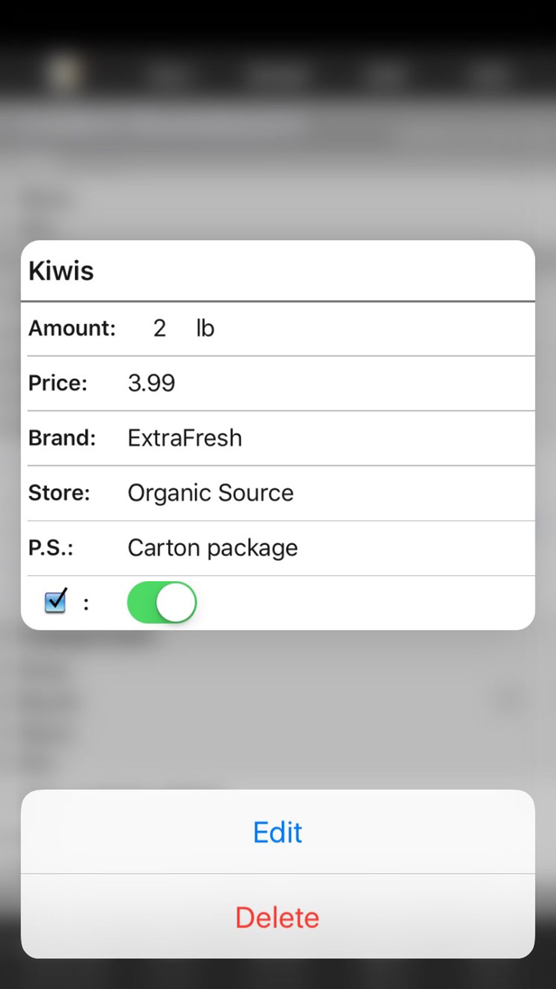The width and height of the screenshot is (556, 989).
Task: Select the amount value 2
Action: coord(160,328)
